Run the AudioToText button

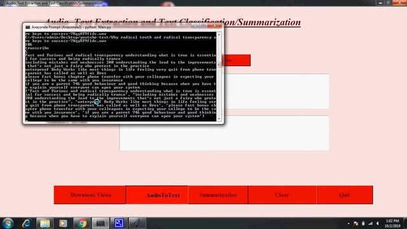(157, 195)
